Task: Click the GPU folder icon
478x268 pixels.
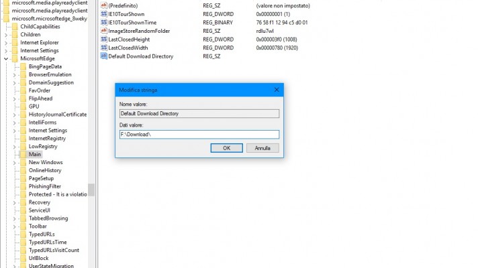Action: click(23, 107)
